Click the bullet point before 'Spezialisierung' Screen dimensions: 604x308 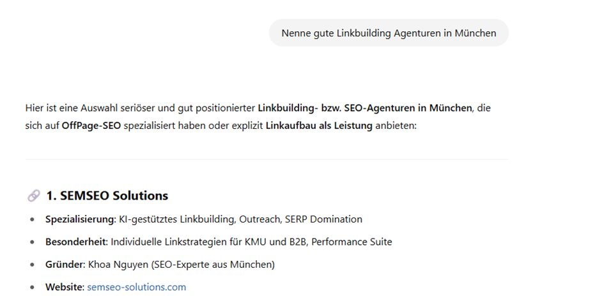pos(32,219)
